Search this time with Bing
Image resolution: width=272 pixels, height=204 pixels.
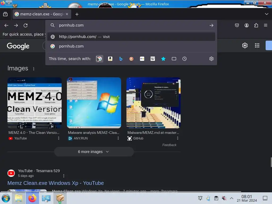121,59
